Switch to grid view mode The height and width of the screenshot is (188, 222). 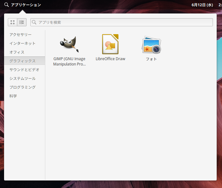click(x=13, y=22)
